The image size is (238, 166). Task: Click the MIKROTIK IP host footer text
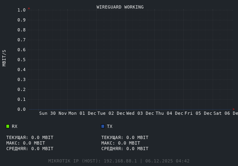pos(119,161)
